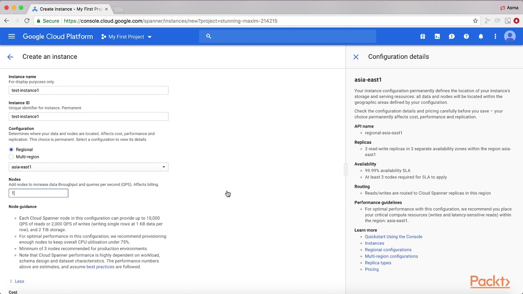The width and height of the screenshot is (523, 294).
Task: Click the asia-east1 heading text
Action: click(368, 80)
